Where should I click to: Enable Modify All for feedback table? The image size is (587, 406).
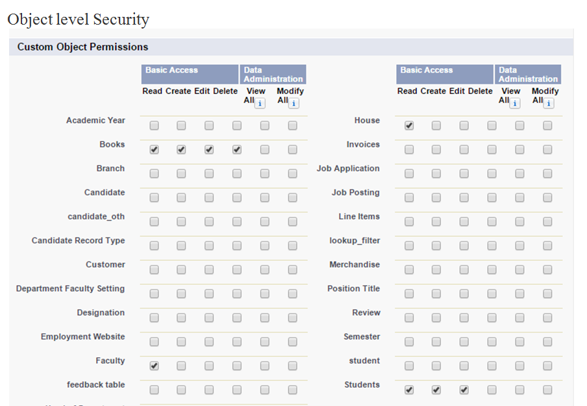point(292,390)
